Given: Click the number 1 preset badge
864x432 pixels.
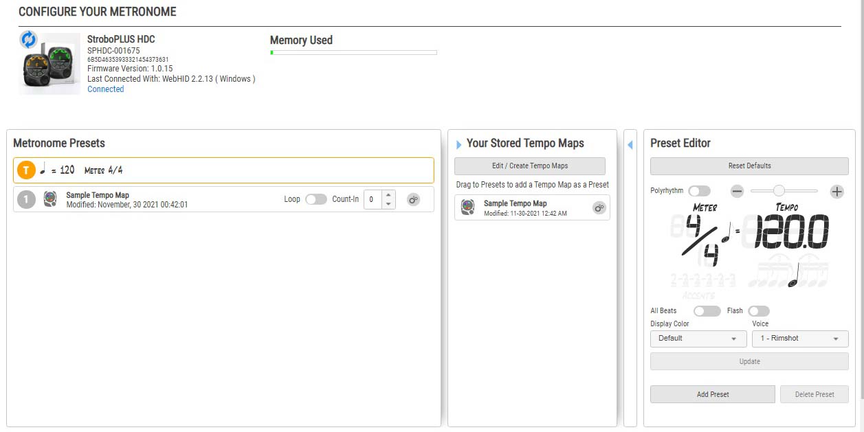Looking at the screenshot, I should point(26,200).
